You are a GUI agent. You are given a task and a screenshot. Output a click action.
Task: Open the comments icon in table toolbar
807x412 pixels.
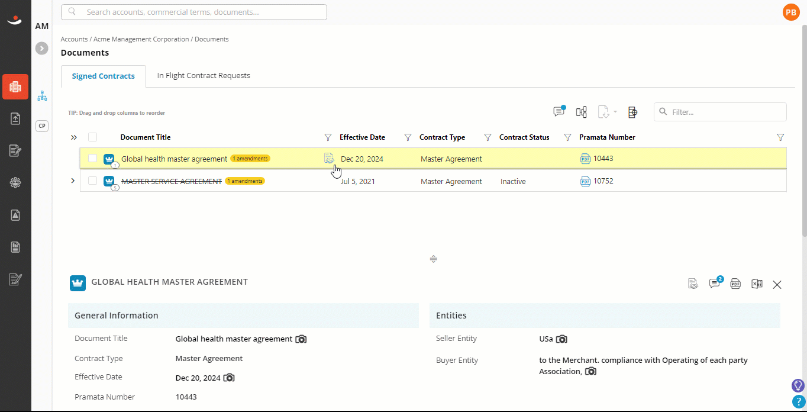tap(559, 111)
